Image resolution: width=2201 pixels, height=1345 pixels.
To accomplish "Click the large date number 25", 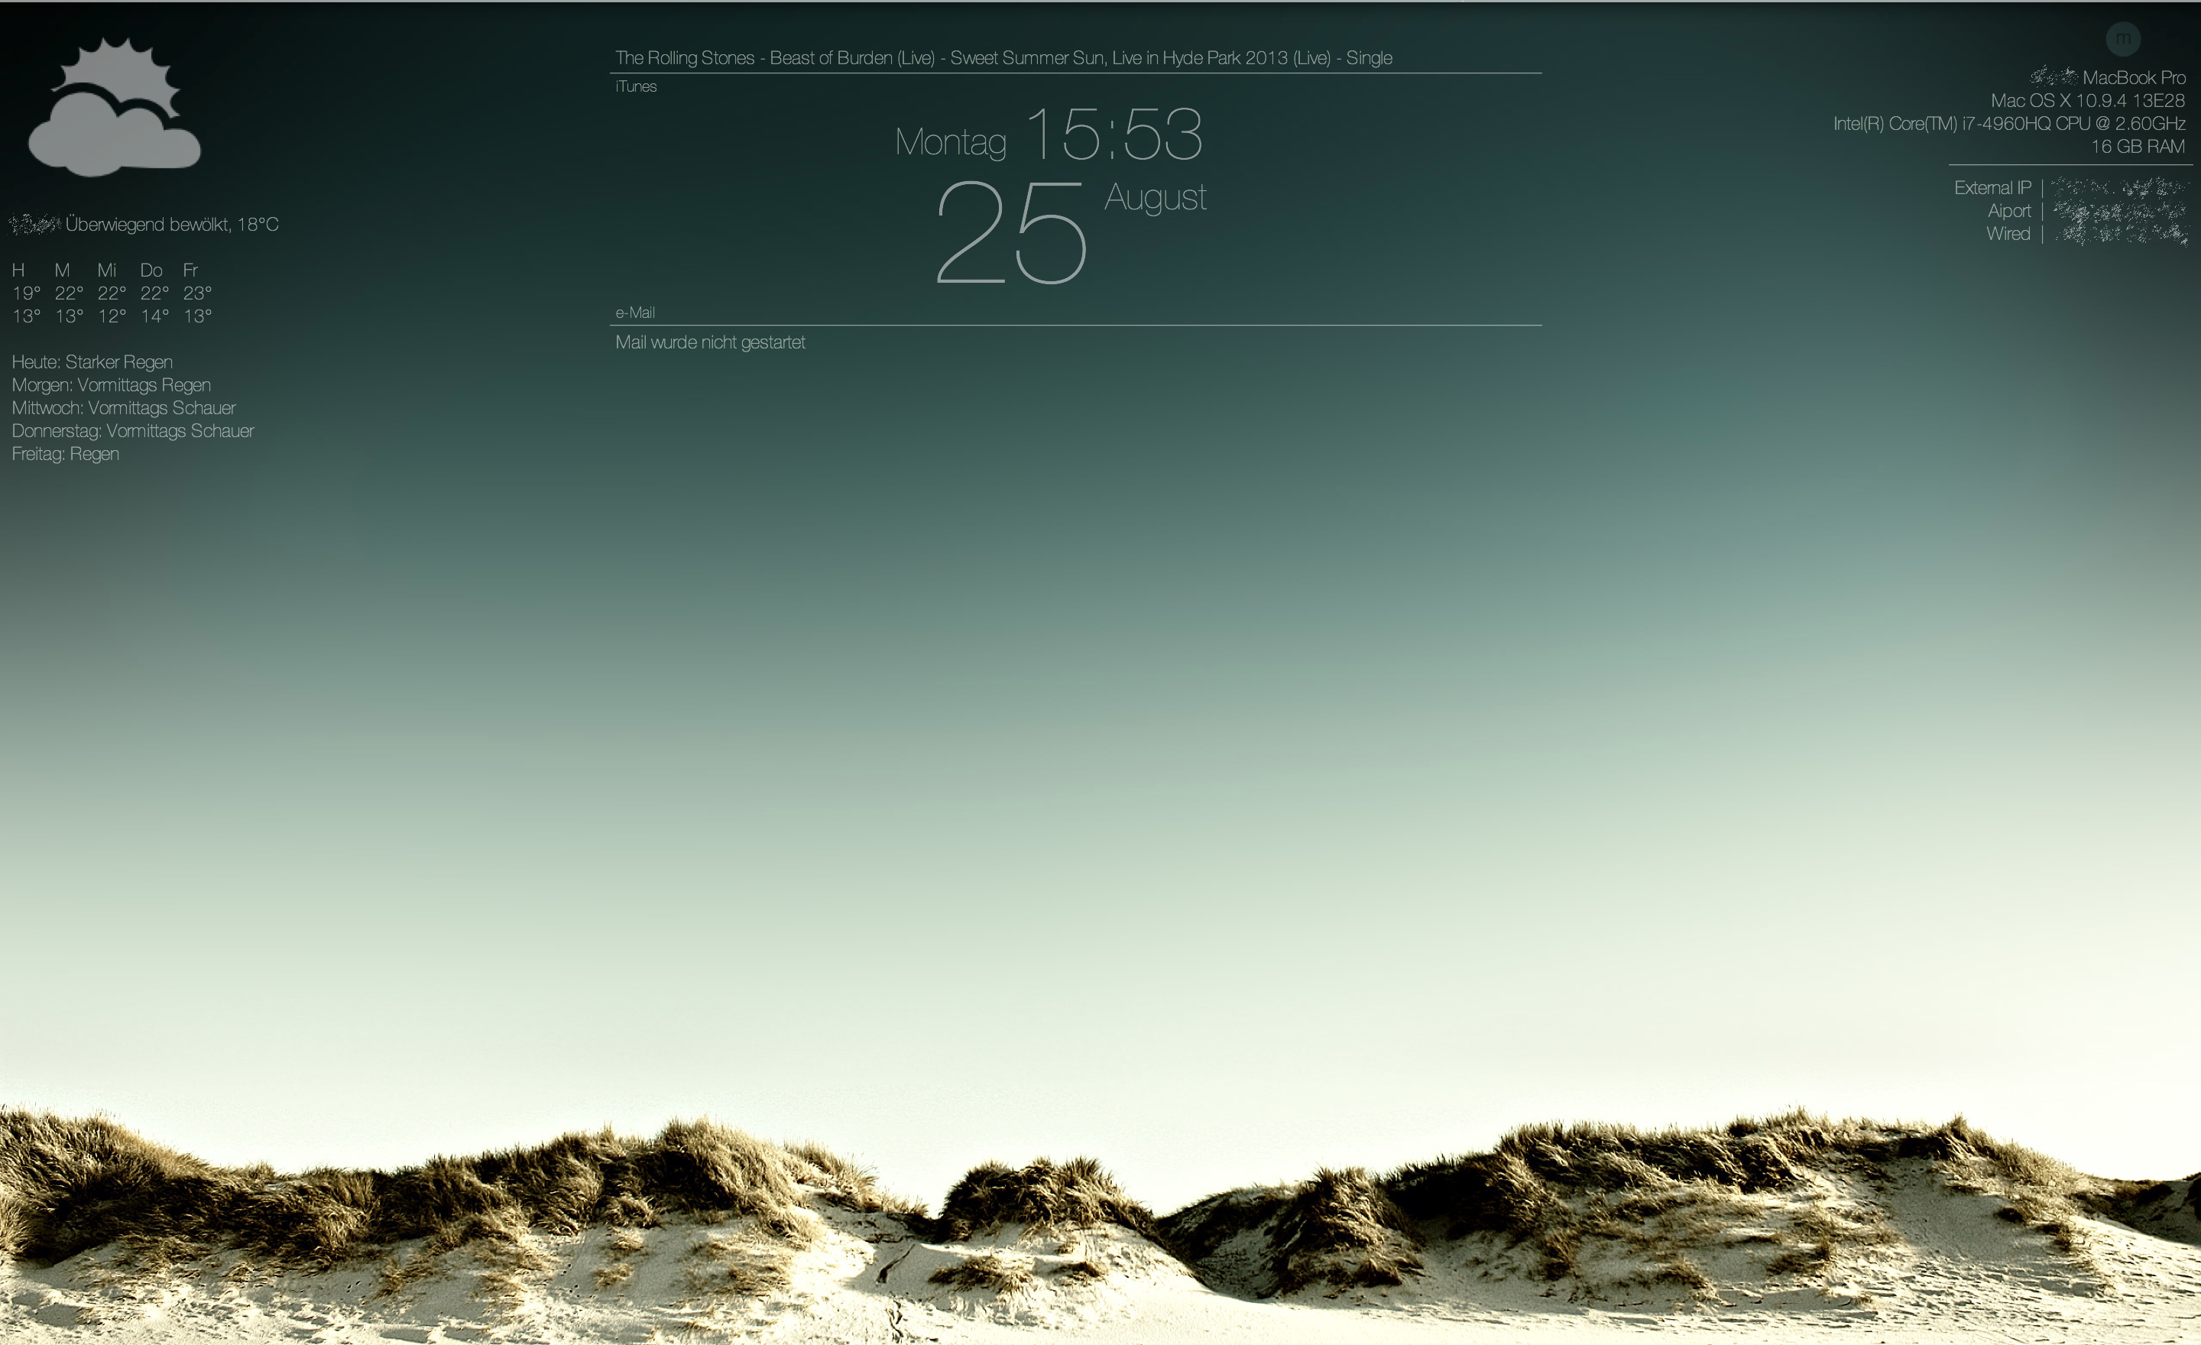I will pos(1010,232).
